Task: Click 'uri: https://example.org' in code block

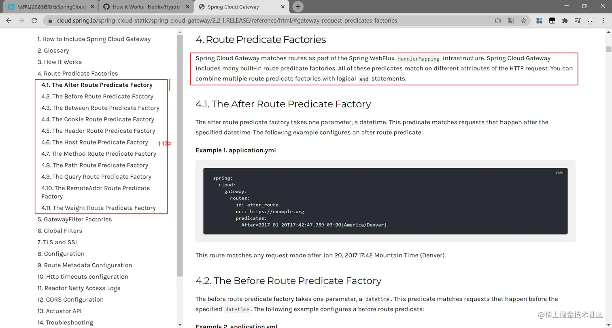Action: pyautogui.click(x=270, y=212)
